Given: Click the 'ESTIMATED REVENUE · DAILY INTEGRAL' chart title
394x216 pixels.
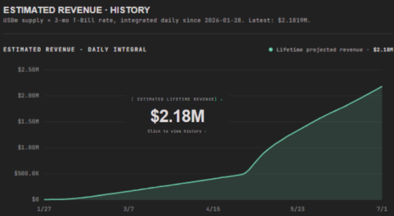Looking at the screenshot, I should pyautogui.click(x=75, y=49).
